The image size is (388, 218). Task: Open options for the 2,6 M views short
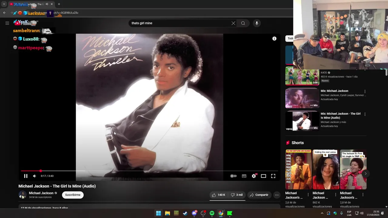(308, 195)
